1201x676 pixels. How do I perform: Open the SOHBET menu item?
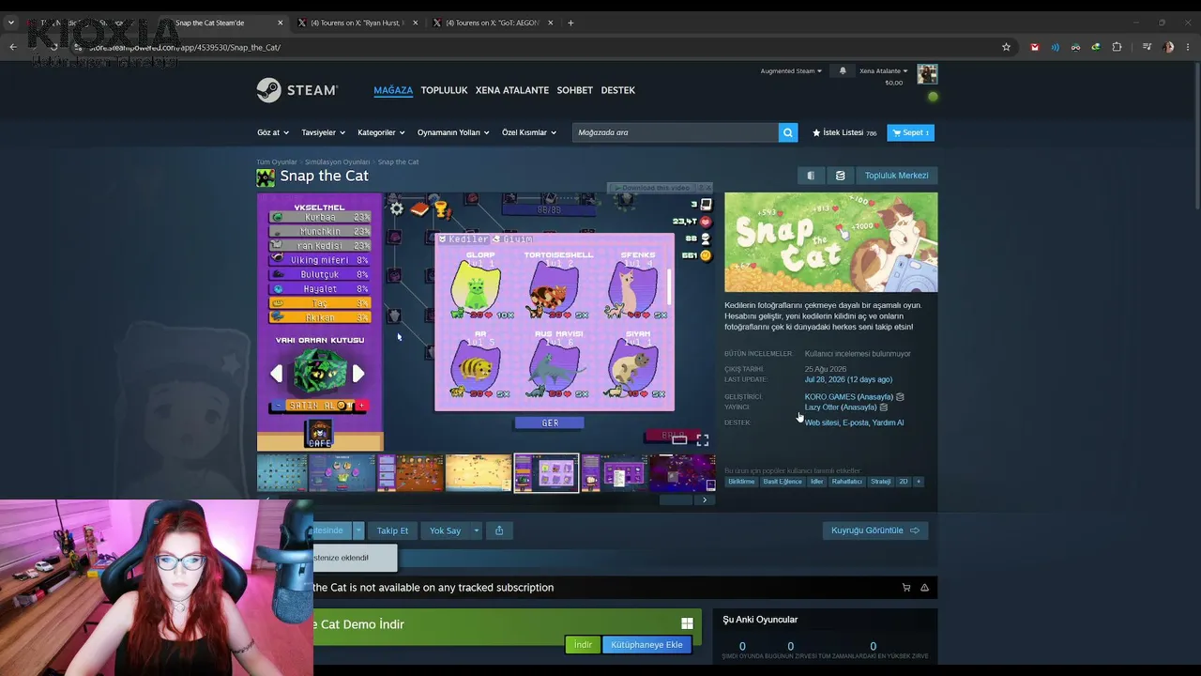click(x=575, y=90)
